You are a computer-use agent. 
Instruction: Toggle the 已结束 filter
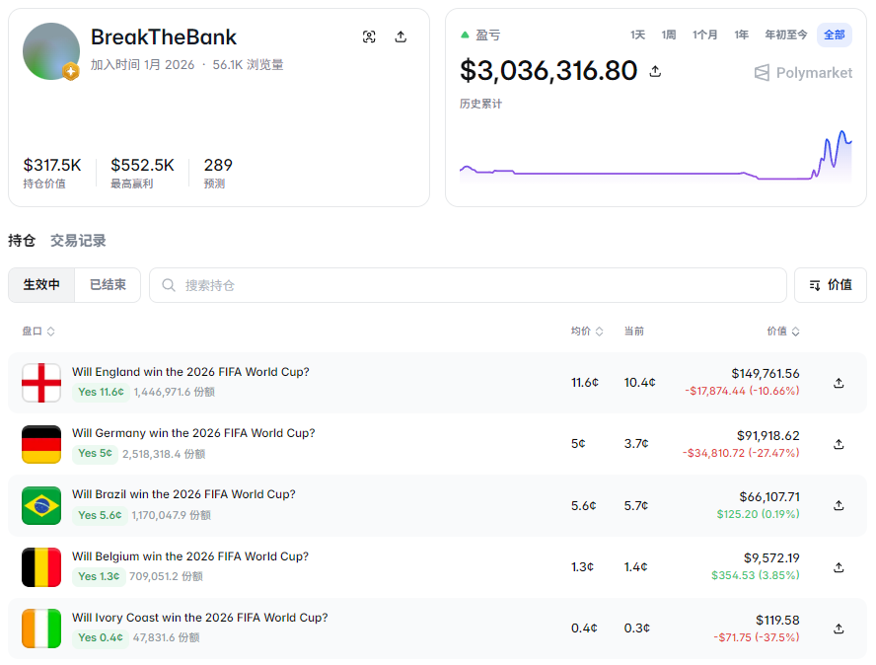[108, 285]
